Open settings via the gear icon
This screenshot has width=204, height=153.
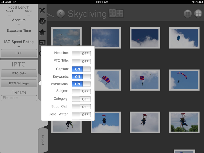[x=42, y=21]
